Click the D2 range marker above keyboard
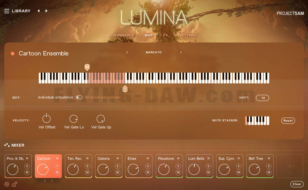Screen dimensions: 308x190 point(87,67)
